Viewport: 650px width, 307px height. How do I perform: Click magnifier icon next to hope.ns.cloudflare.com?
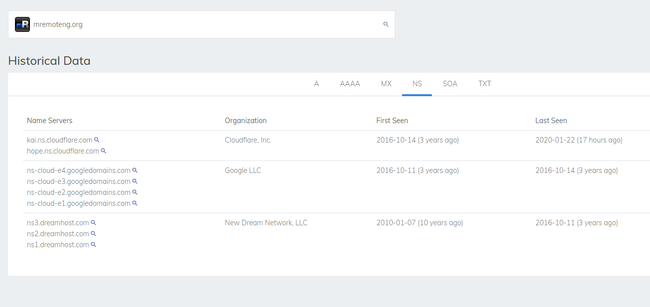(x=104, y=151)
